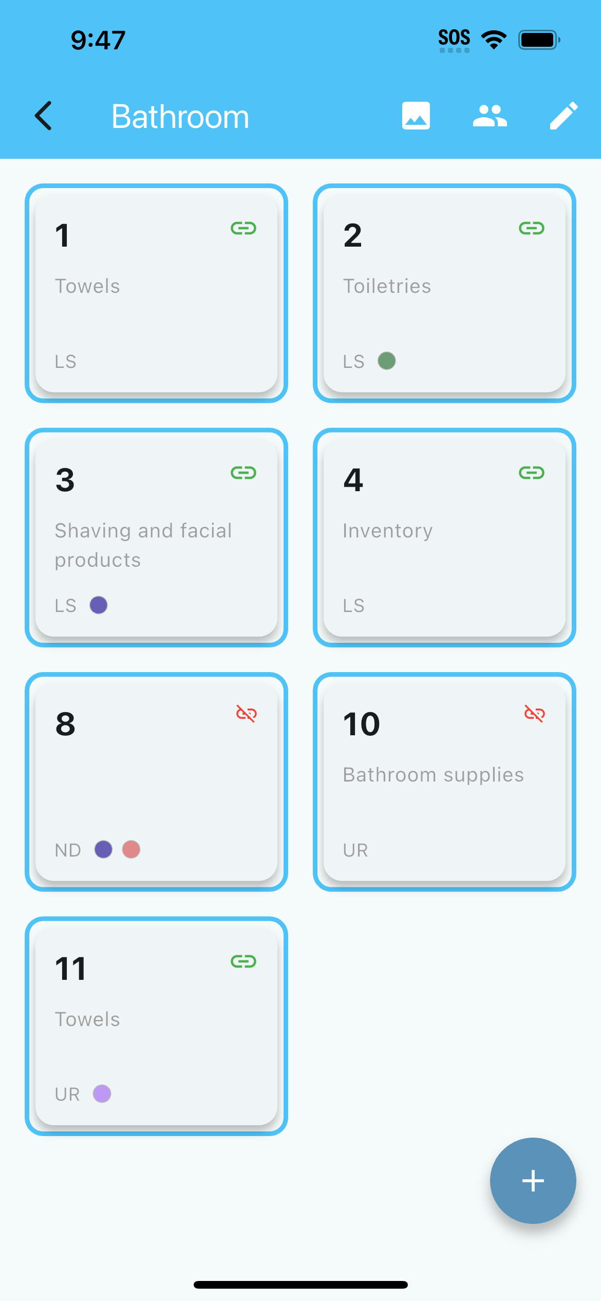Tap the red unlinked icon on box 8
601x1301 pixels.
point(247,714)
